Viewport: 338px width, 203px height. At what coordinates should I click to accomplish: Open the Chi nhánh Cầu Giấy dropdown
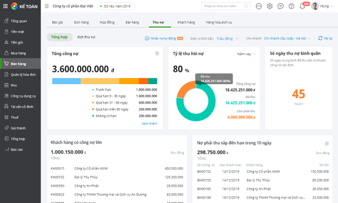pyautogui.click(x=287, y=39)
